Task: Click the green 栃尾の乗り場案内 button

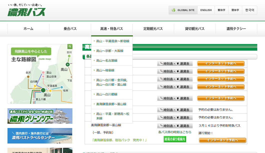Action: [175, 139]
